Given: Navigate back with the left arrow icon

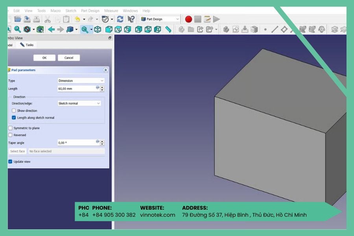Looking at the screenshot, I should point(51,29).
